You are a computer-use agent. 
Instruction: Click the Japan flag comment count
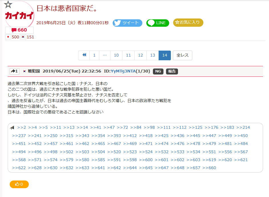(x=12, y=37)
